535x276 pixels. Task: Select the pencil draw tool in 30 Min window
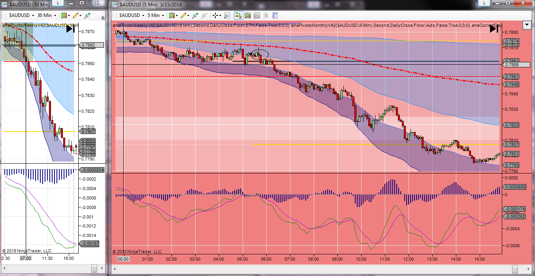[x=75, y=15]
